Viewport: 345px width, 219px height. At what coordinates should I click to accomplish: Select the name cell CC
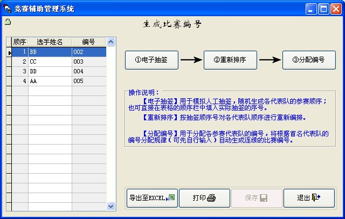(50, 61)
